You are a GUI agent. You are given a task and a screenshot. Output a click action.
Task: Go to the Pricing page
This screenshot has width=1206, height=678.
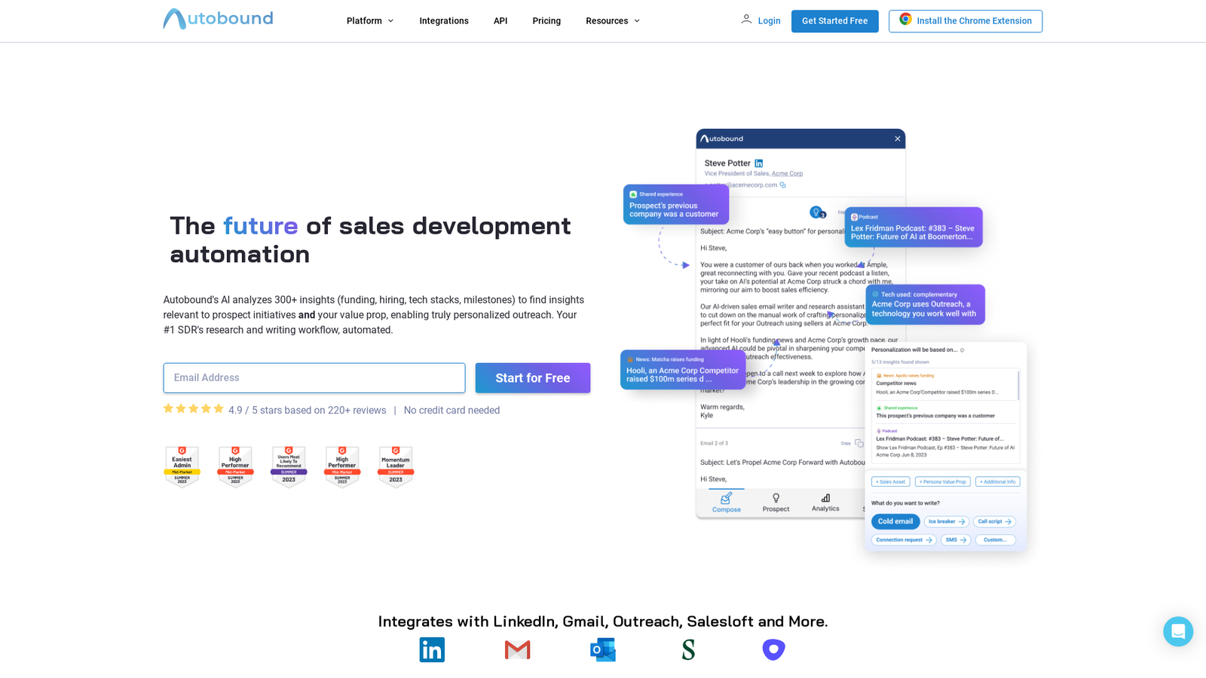[546, 21]
